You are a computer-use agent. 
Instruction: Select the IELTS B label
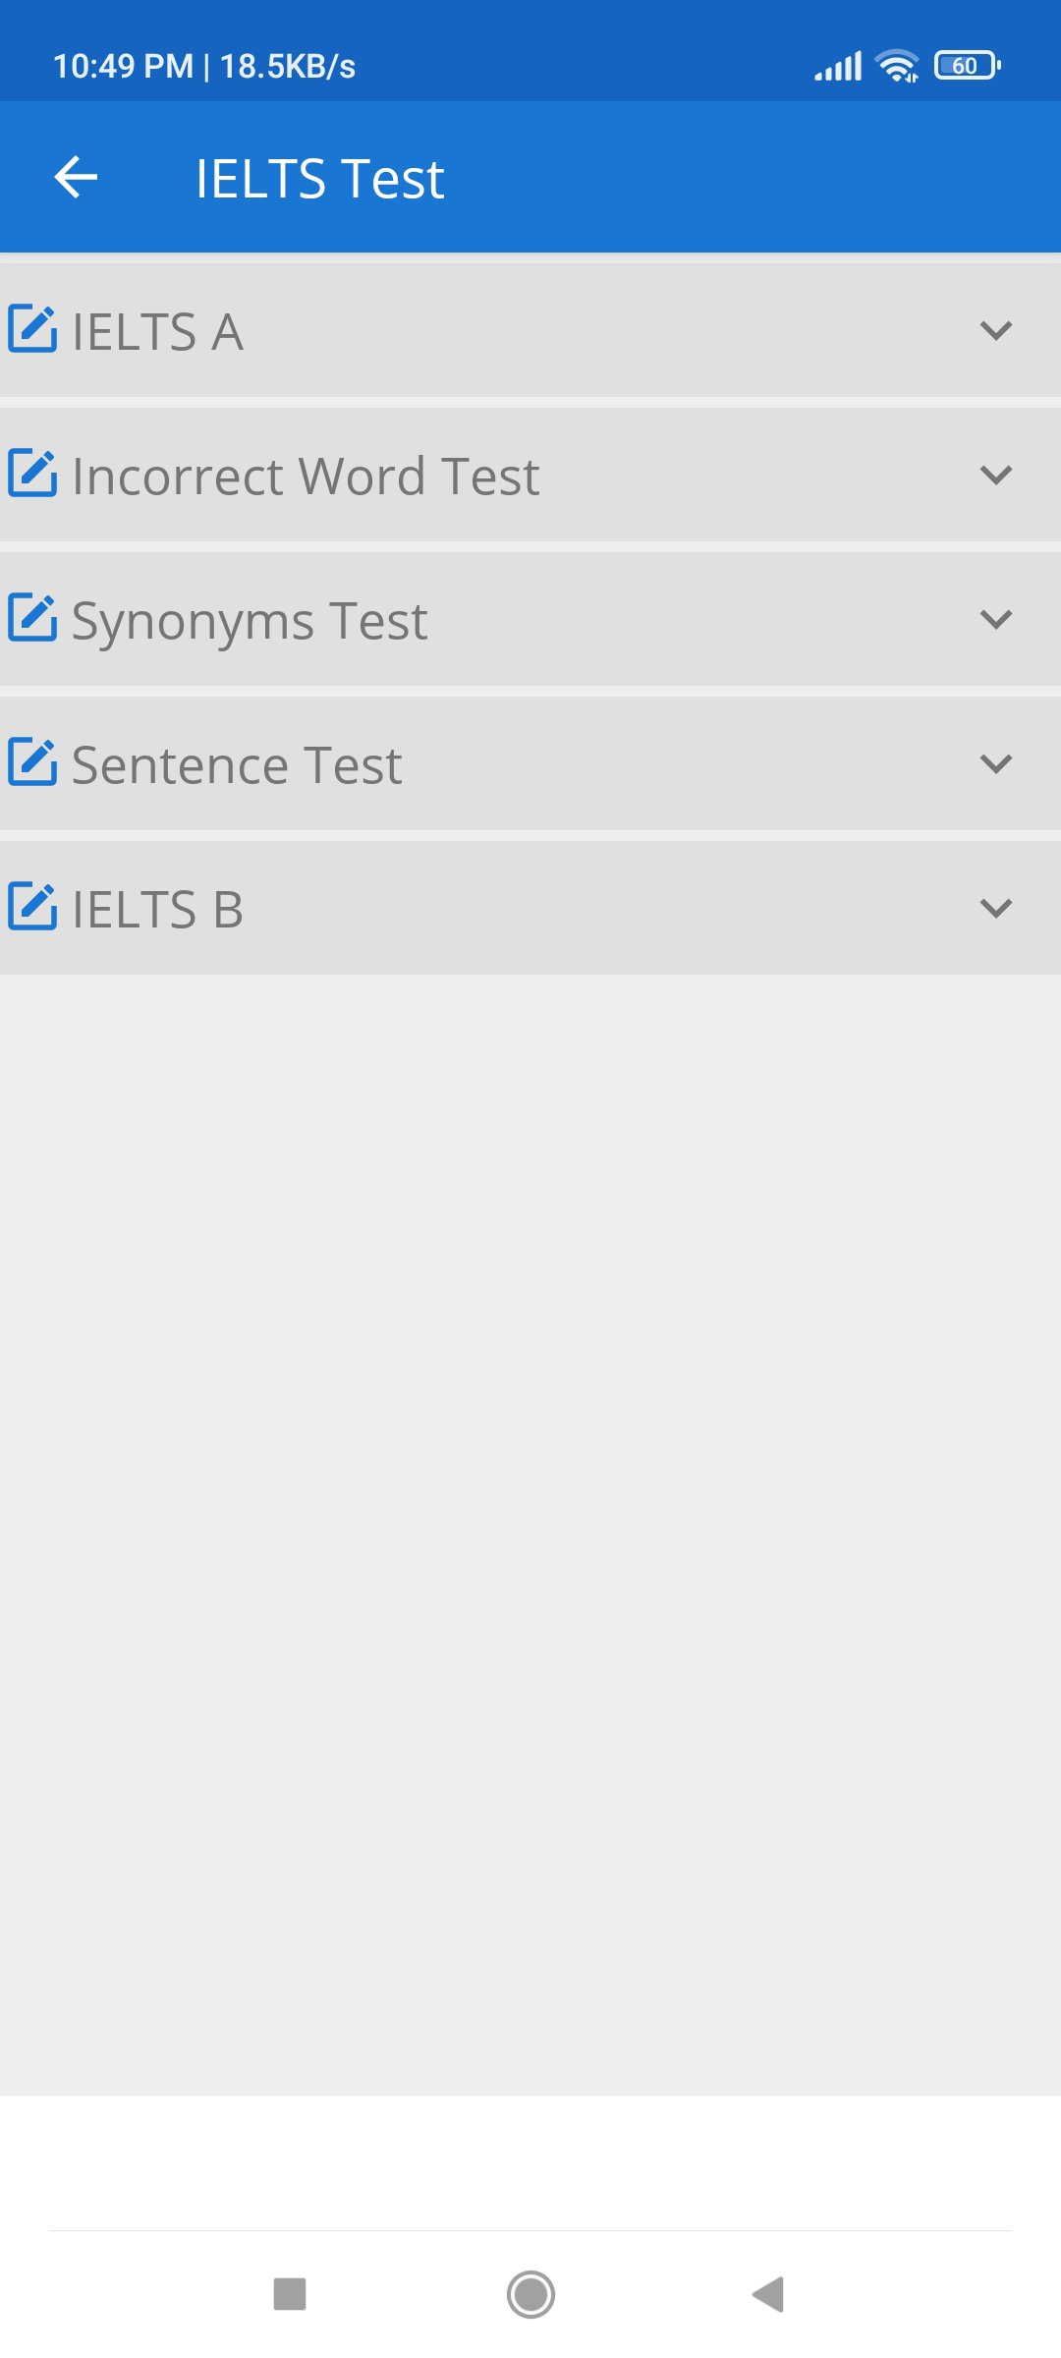[157, 910]
